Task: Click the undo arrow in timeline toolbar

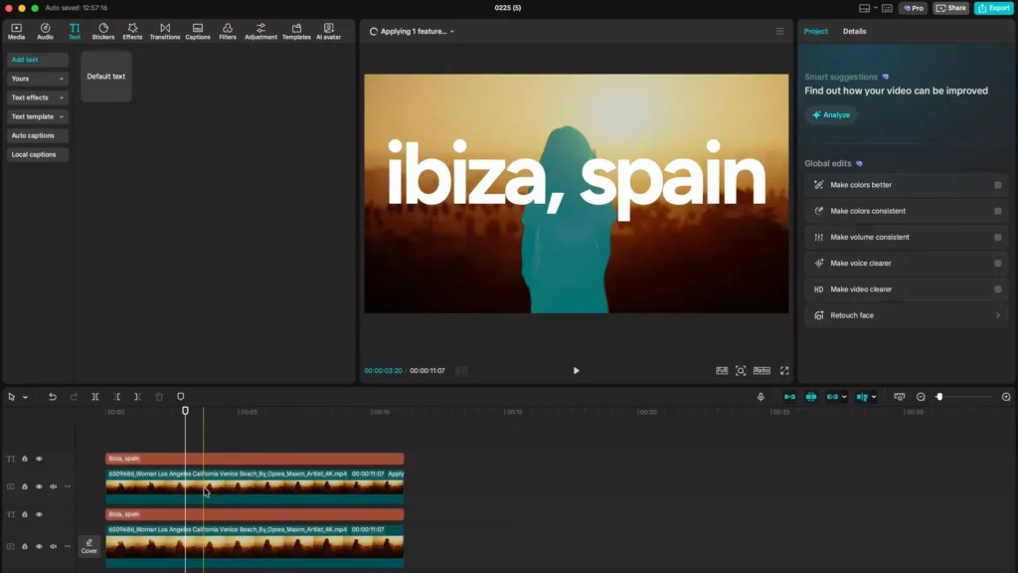Action: [53, 397]
